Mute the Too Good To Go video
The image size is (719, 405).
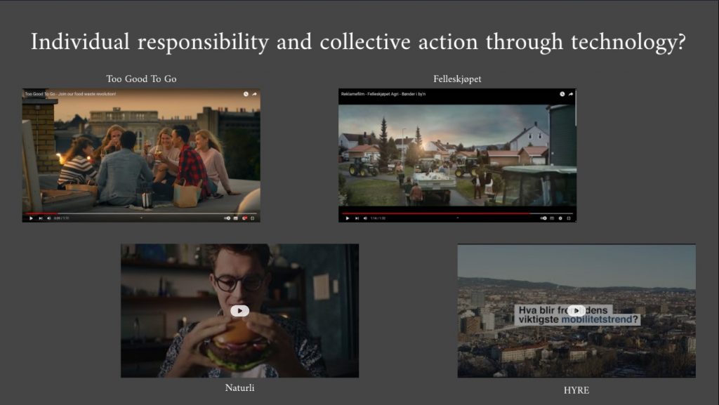coord(48,218)
